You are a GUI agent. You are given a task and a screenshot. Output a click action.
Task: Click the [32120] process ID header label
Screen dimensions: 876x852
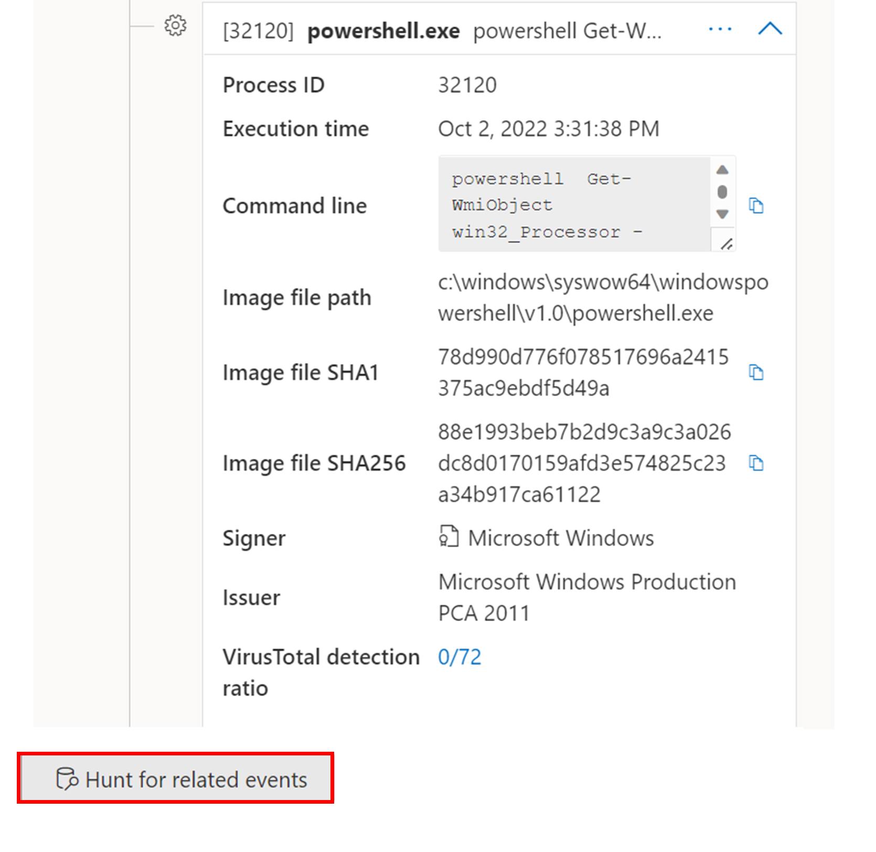(258, 31)
